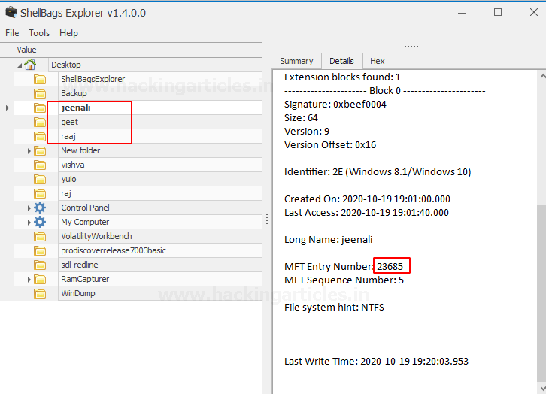Image resolution: width=546 pixels, height=394 pixels.
Task: Select the Backup tree row
Action: pyautogui.click(x=160, y=93)
